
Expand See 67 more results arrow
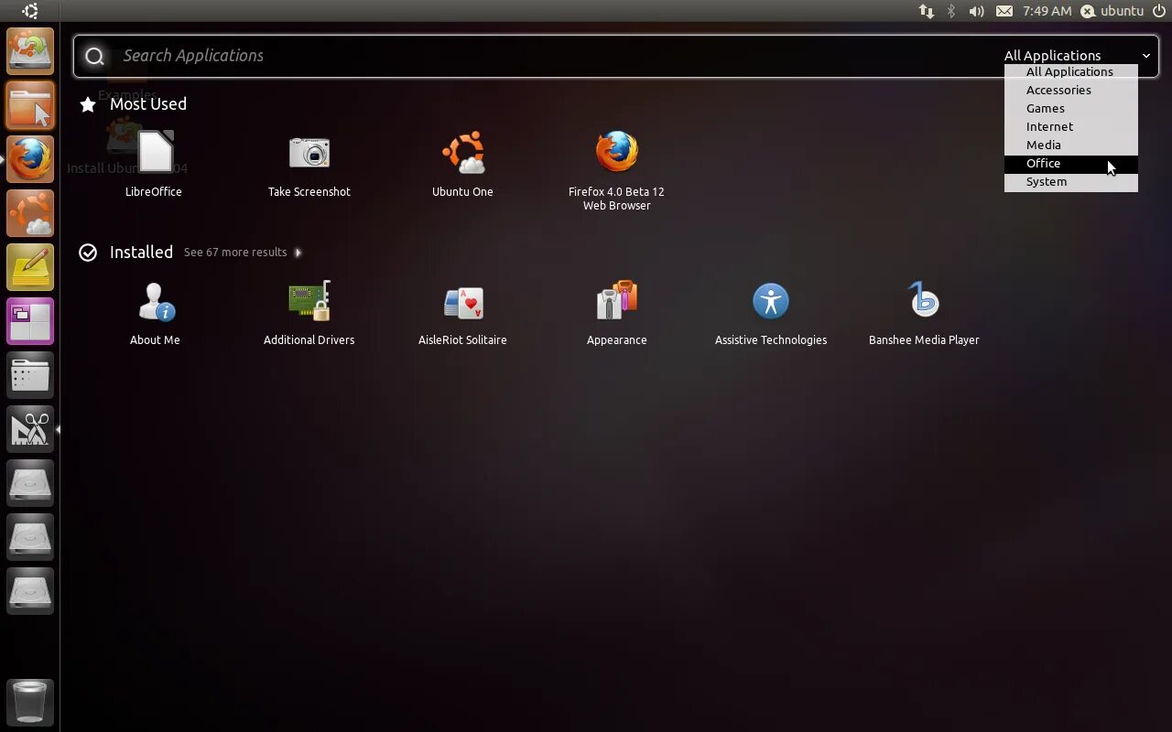pyautogui.click(x=298, y=253)
